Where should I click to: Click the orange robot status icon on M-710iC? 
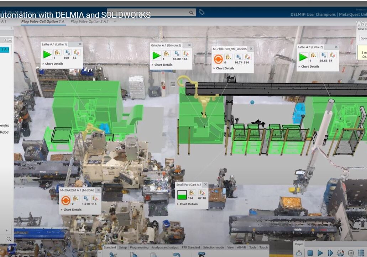(x=218, y=58)
